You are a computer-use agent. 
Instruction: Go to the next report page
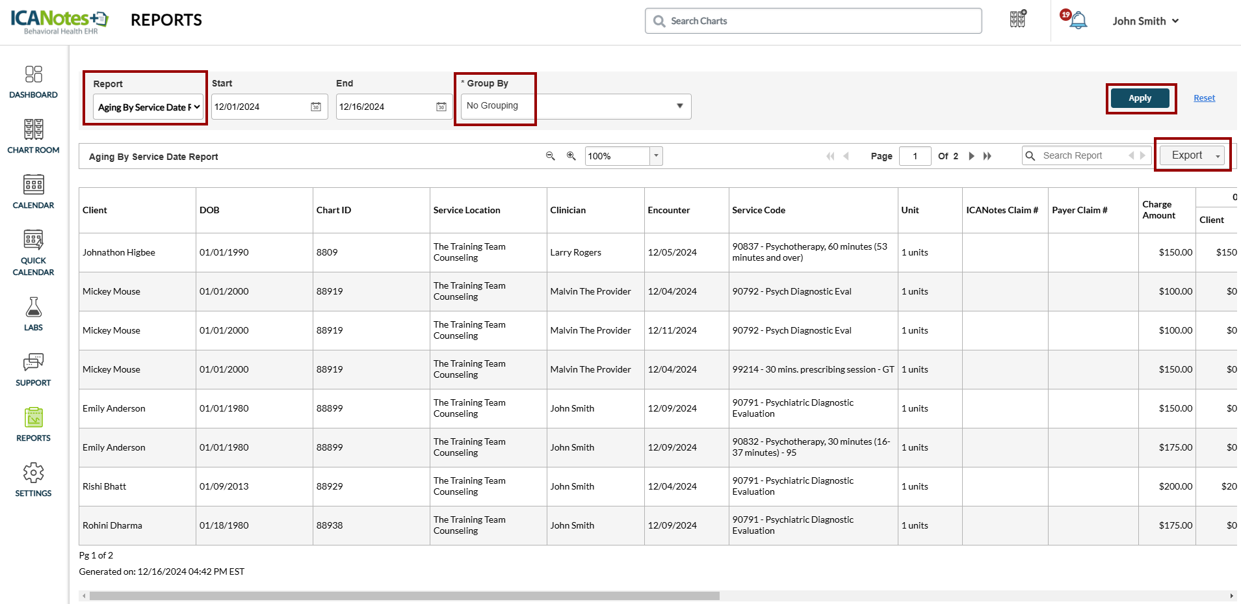[x=971, y=156]
